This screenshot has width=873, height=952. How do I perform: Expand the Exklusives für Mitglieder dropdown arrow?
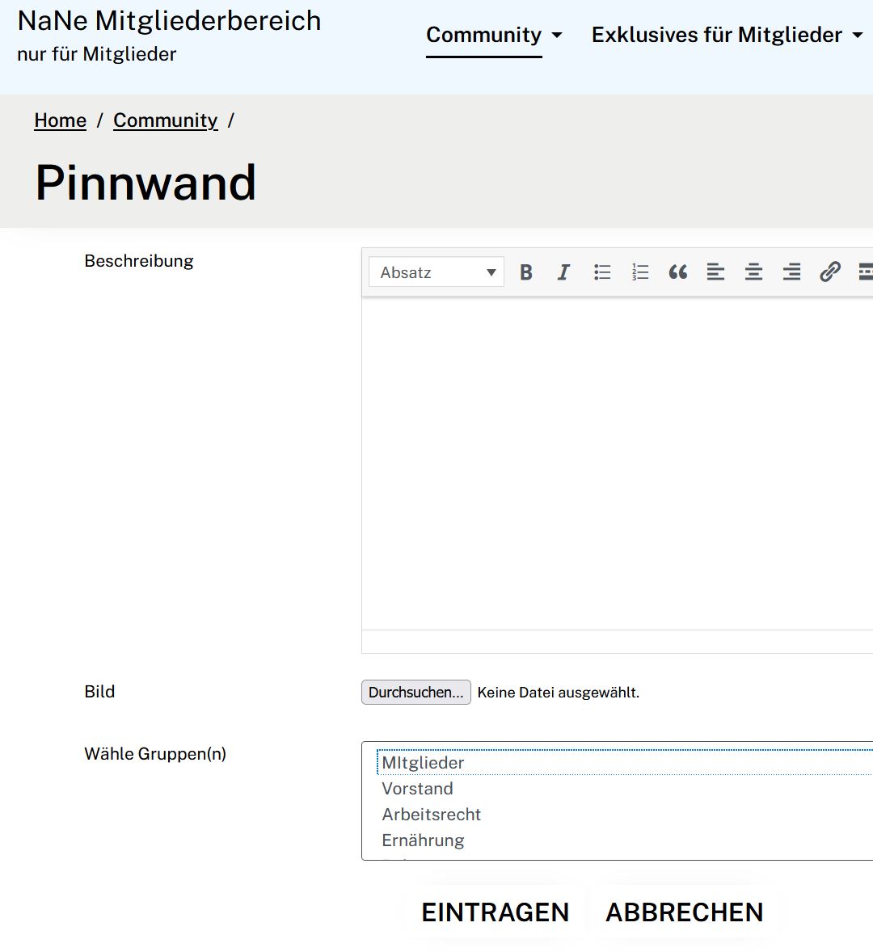click(x=858, y=35)
